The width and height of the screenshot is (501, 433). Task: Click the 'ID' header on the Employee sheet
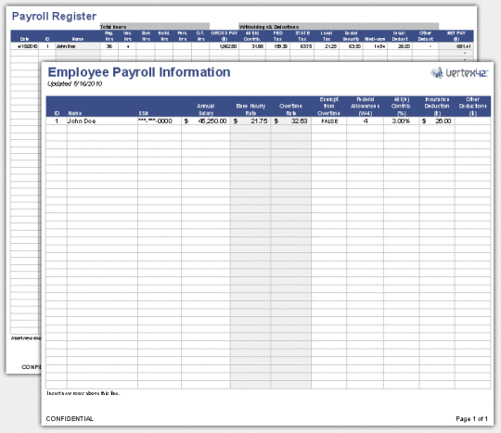57,113
